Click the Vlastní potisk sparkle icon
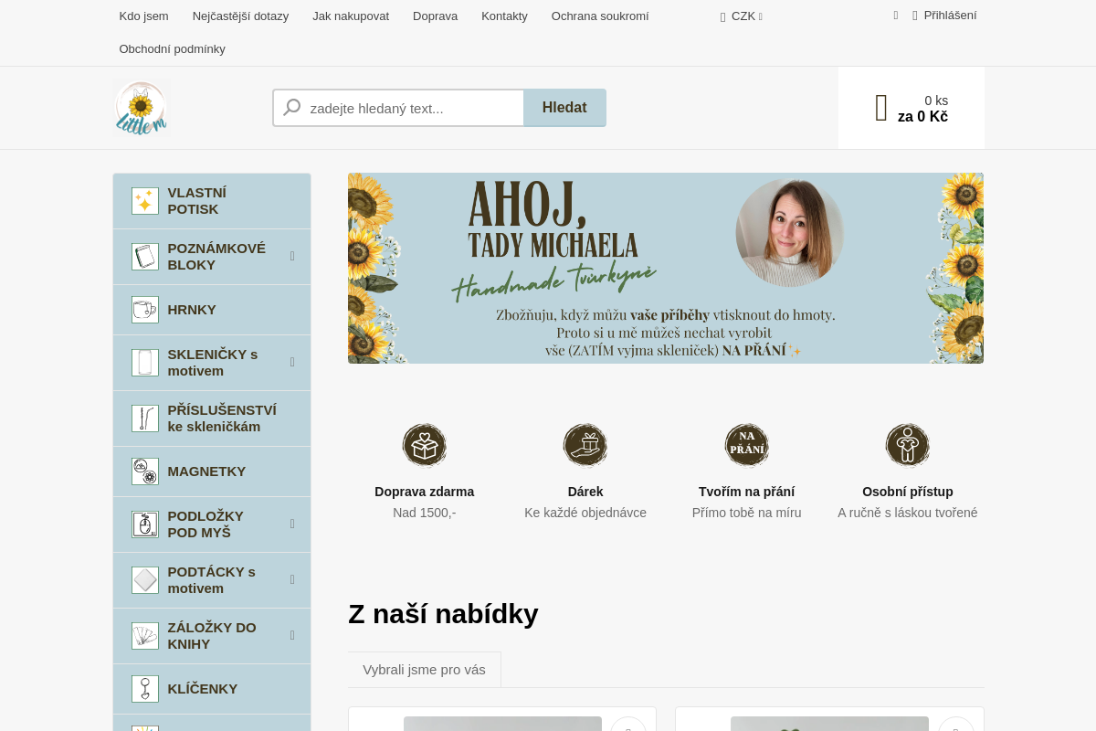The image size is (1096, 731). click(x=144, y=201)
